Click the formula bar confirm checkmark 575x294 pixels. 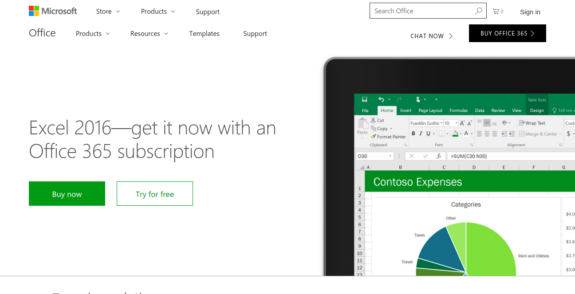[x=425, y=156]
